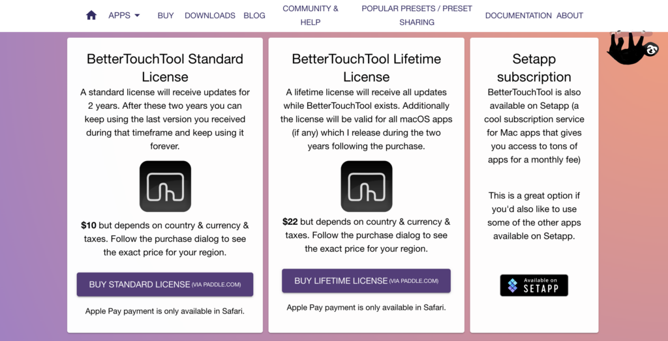Go to the home page icon

point(91,16)
